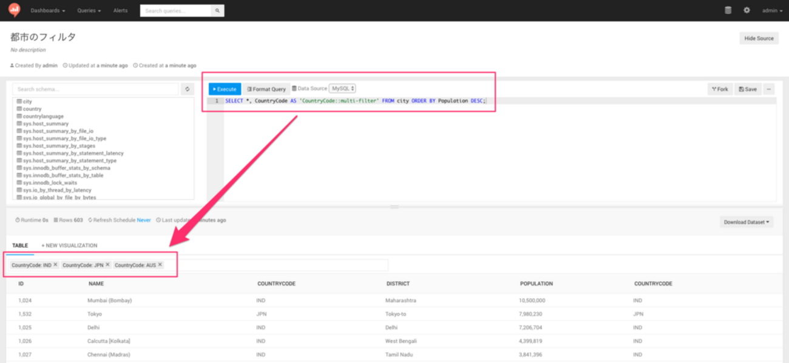Remove the CountryCode: AUS filter tag

point(160,265)
